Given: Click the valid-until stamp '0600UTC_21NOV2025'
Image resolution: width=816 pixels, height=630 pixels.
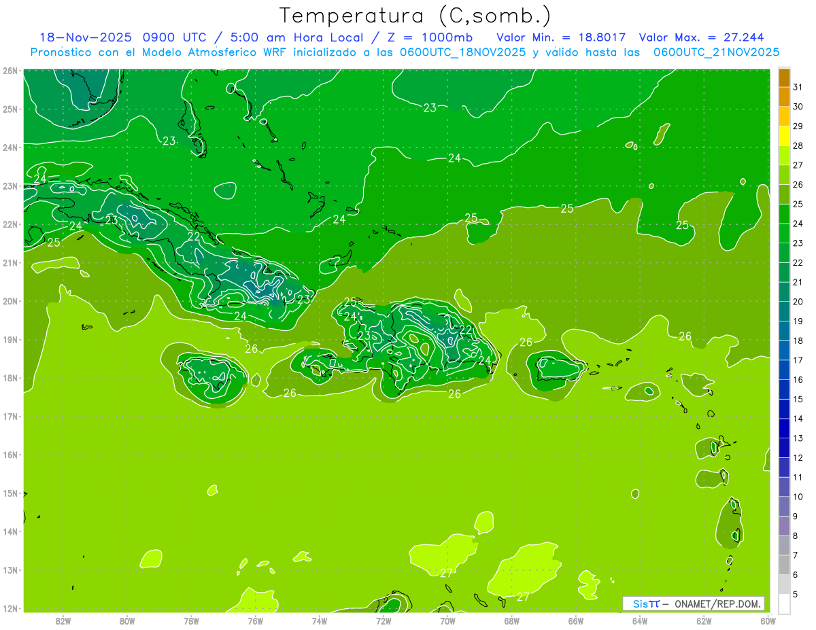Looking at the screenshot, I should coord(716,52).
